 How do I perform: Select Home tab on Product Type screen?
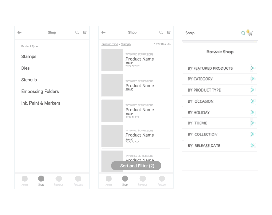[25, 181]
